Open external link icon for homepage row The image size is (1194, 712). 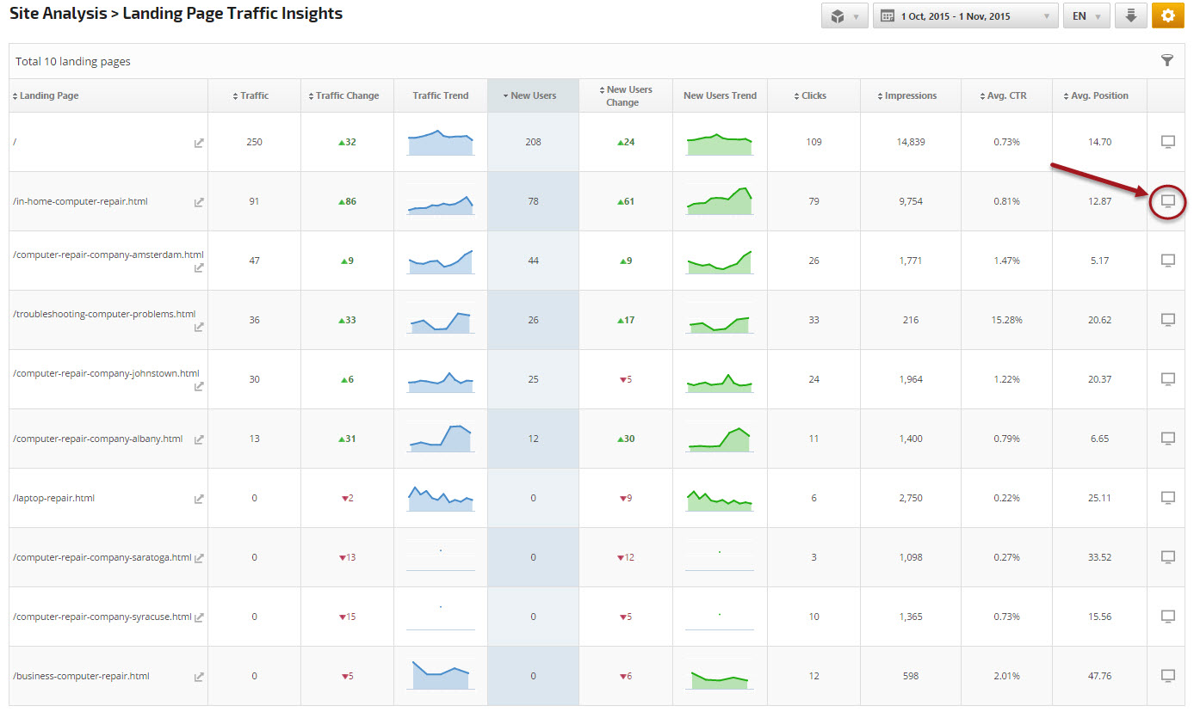[199, 143]
